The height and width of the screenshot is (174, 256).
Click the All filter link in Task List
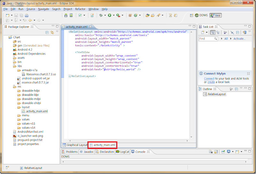(226, 39)
